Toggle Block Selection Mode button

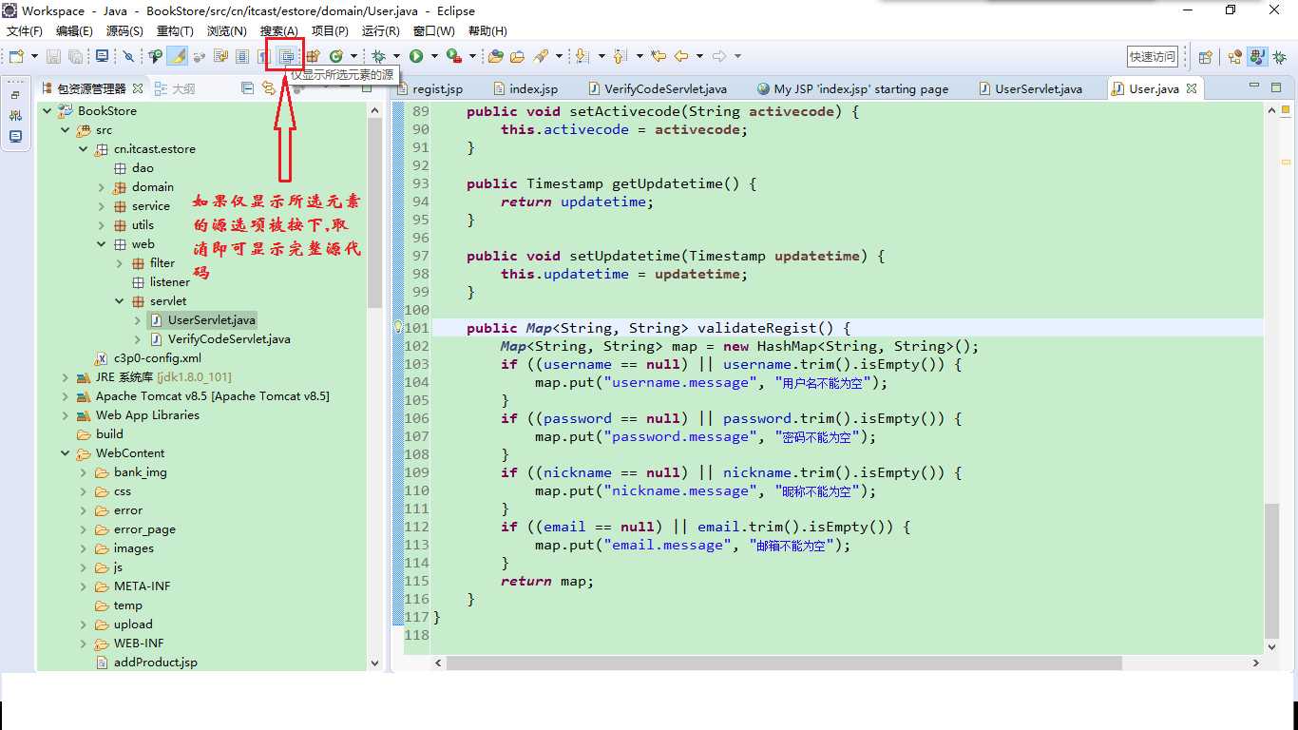point(242,56)
